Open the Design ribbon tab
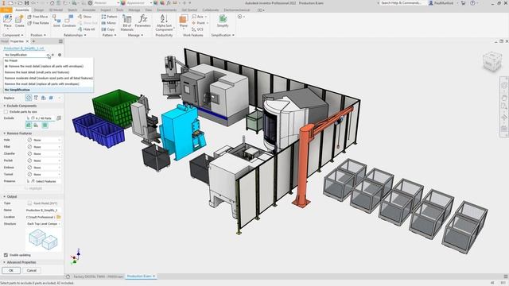The width and height of the screenshot is (509, 286). pyautogui.click(x=39, y=10)
